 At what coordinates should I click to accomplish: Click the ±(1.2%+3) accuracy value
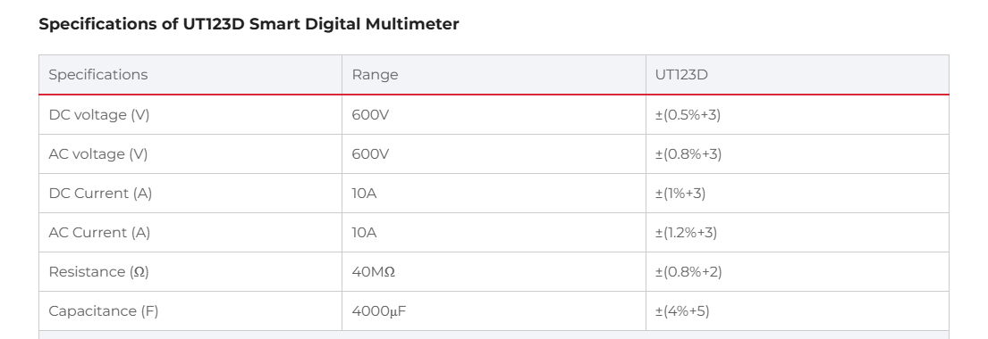pos(686,233)
